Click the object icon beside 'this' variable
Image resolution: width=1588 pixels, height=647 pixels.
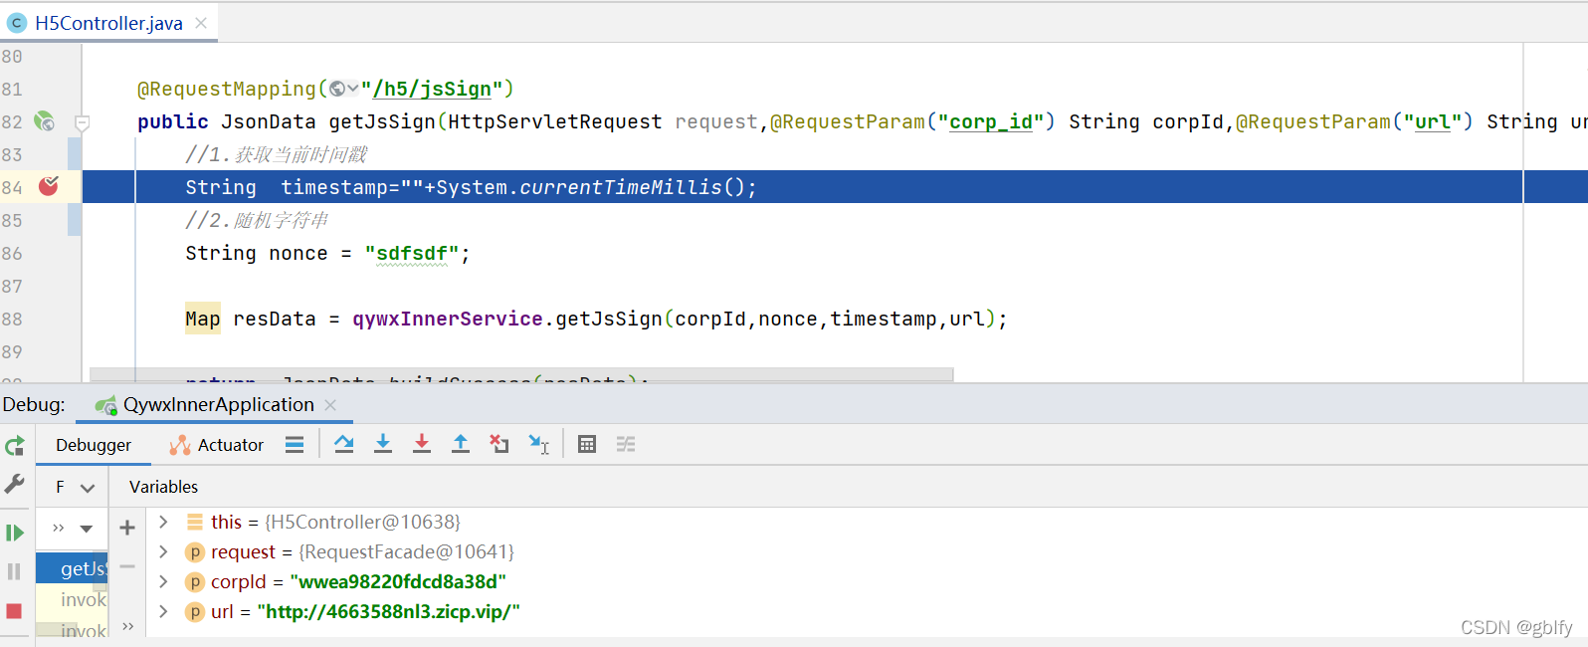195,522
